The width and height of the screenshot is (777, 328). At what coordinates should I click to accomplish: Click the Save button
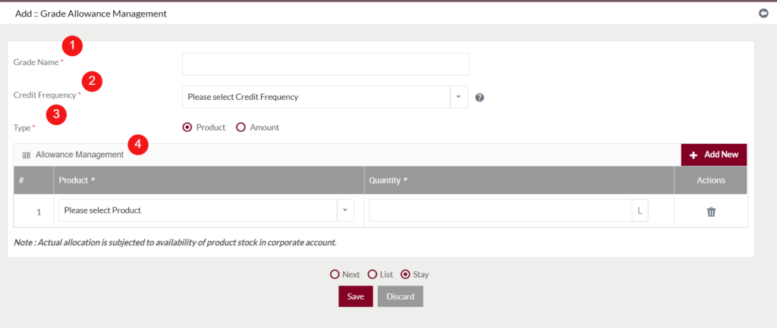pyautogui.click(x=355, y=296)
